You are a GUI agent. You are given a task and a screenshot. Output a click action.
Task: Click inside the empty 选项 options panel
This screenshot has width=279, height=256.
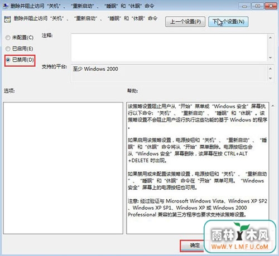[x=63, y=168]
